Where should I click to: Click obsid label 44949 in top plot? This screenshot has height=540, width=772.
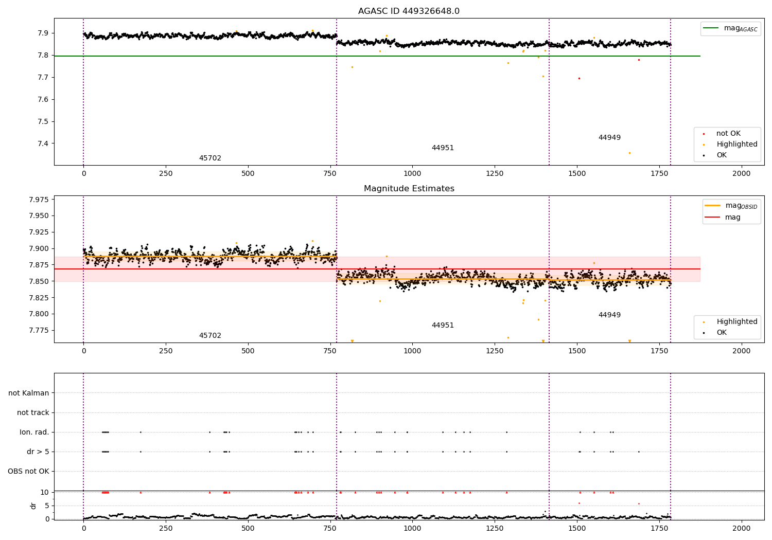click(609, 138)
